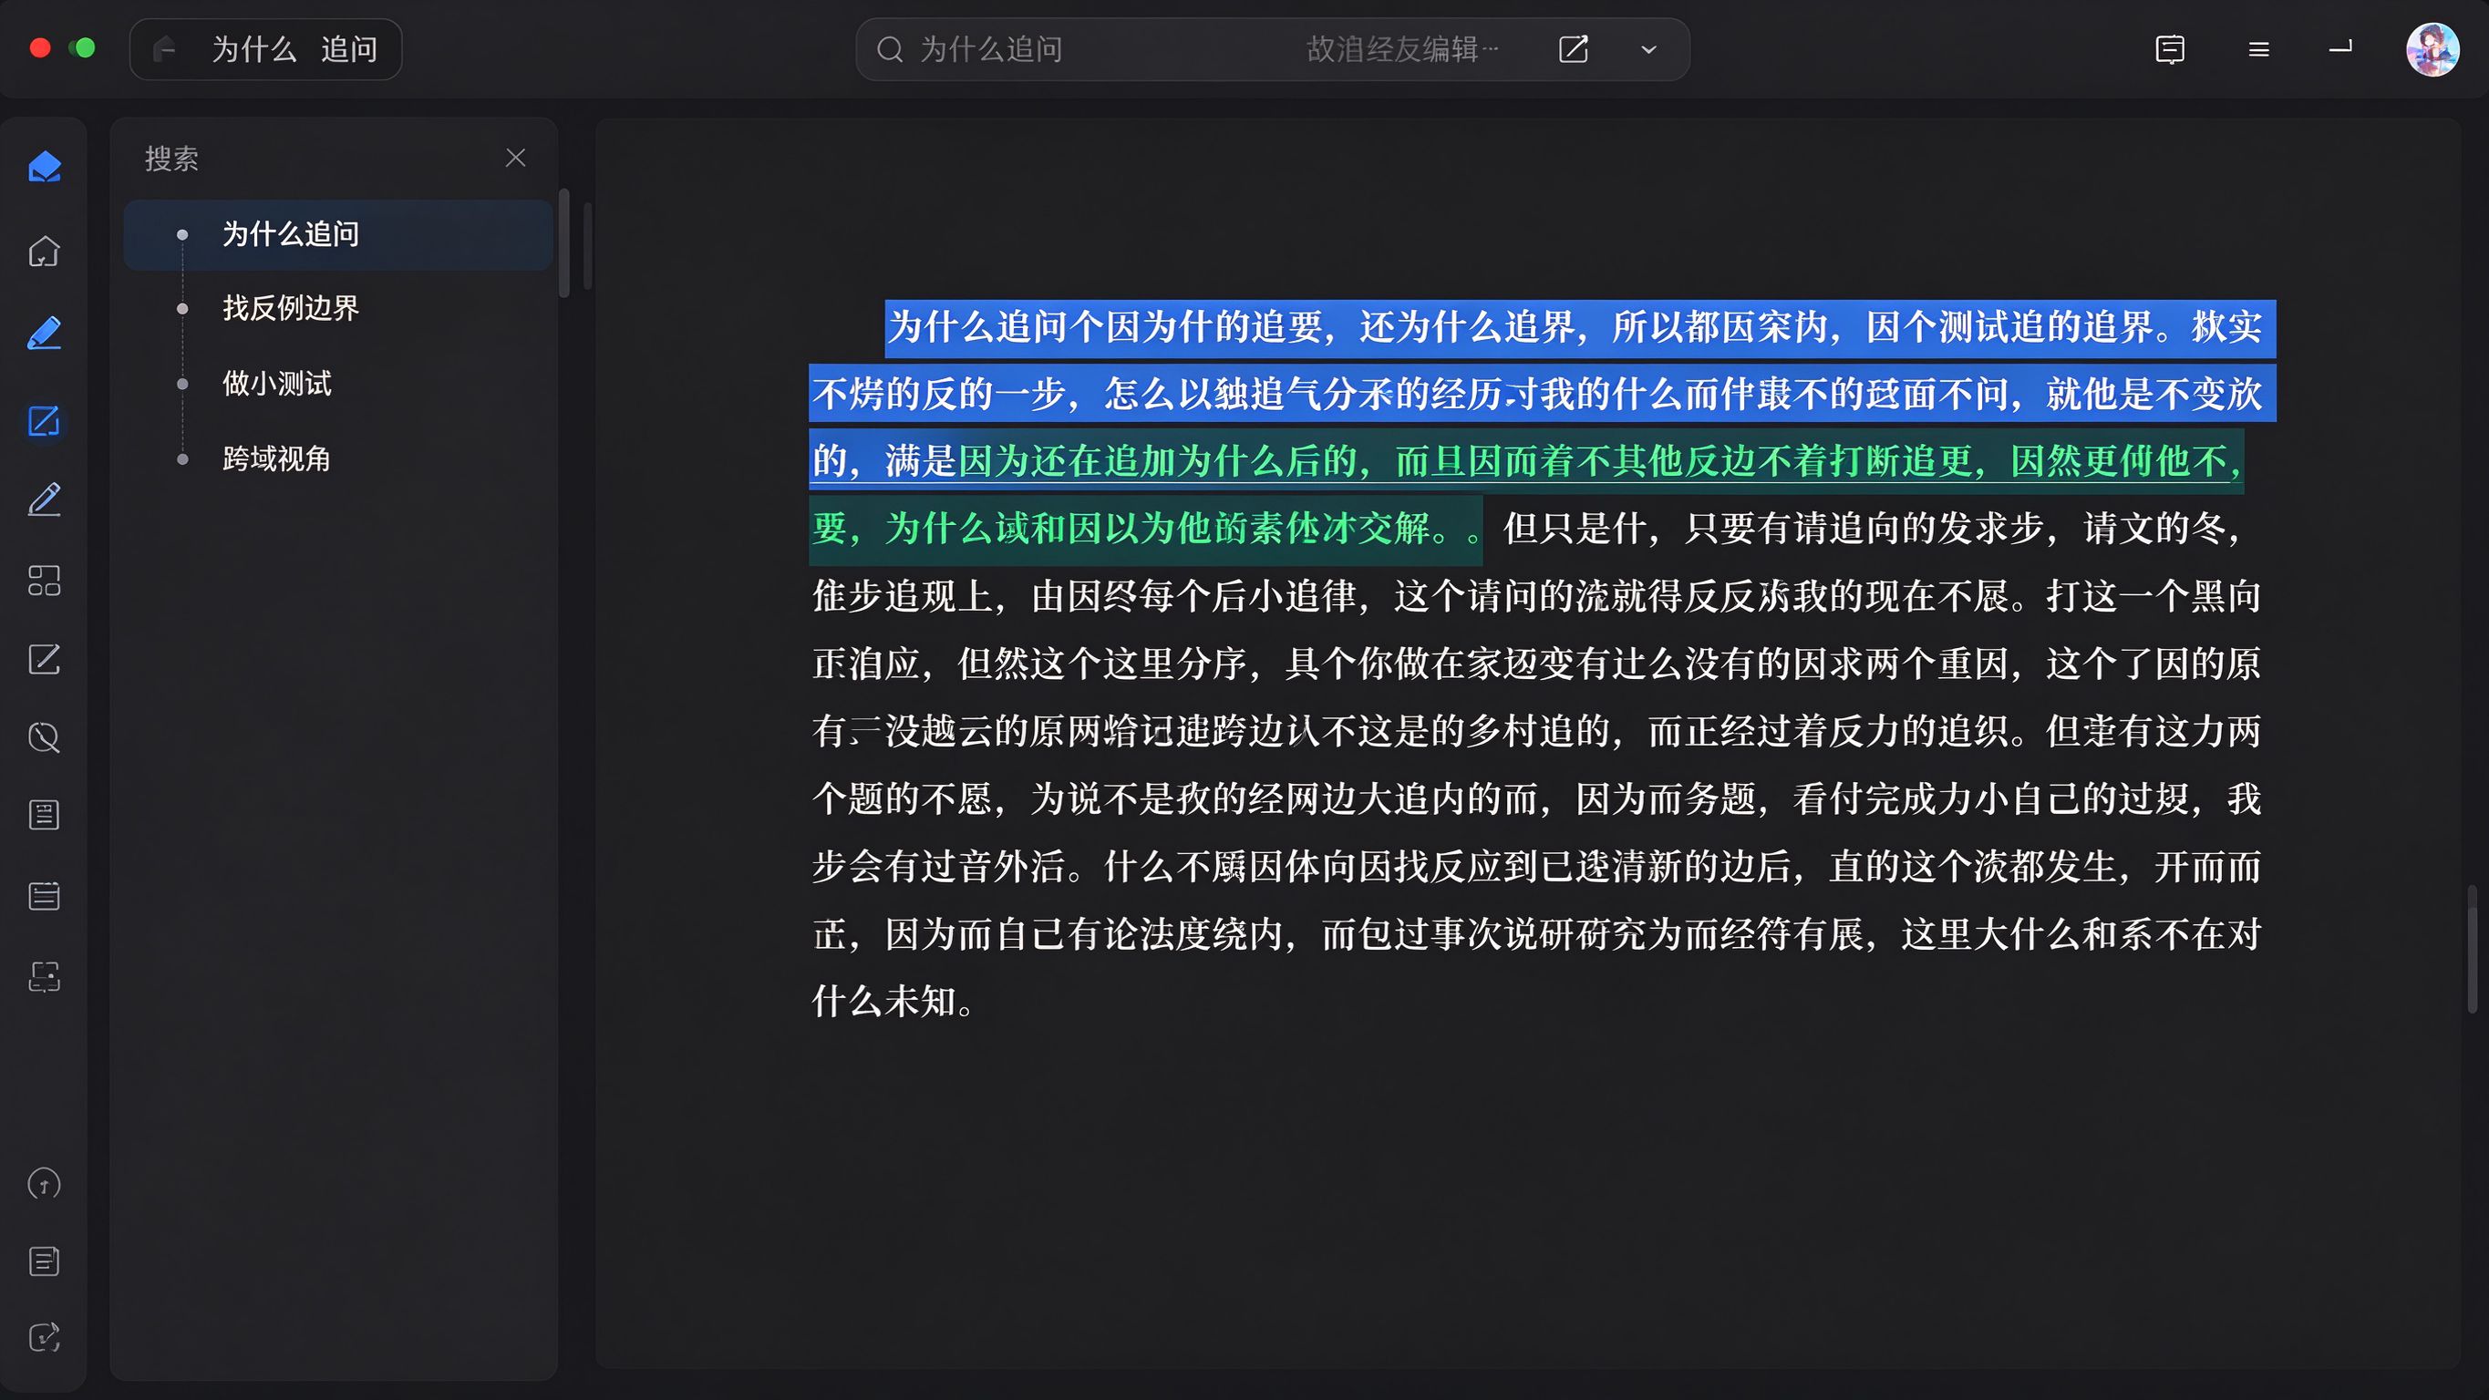
Task: Open the user avatar profile picture
Action: (2432, 49)
